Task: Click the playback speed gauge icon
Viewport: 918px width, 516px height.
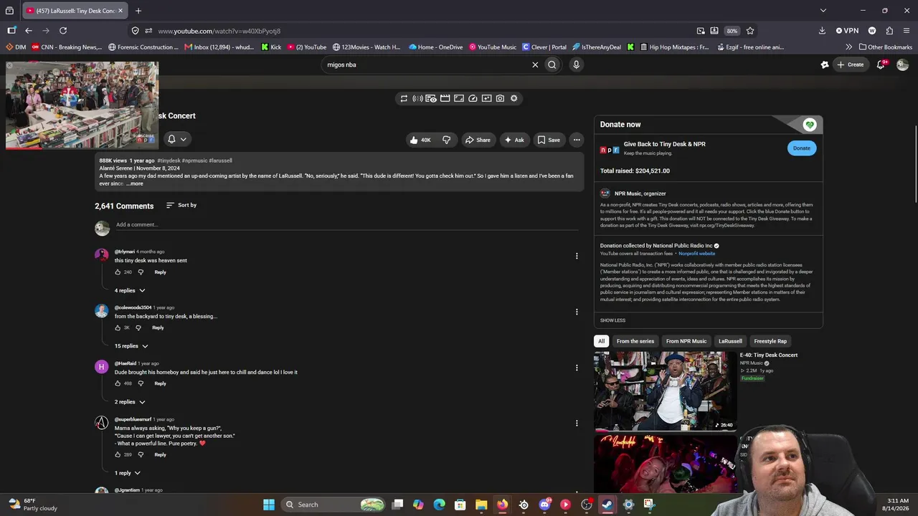Action: [x=473, y=98]
